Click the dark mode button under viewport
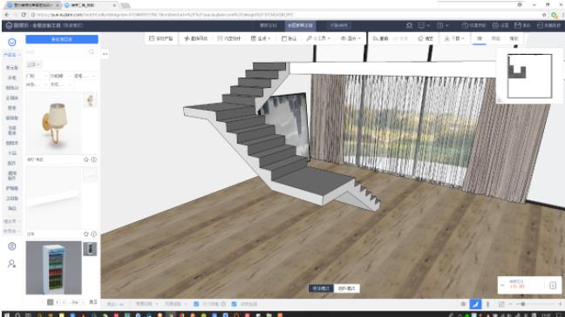The width and height of the screenshot is (565, 317). pyautogui.click(x=321, y=288)
